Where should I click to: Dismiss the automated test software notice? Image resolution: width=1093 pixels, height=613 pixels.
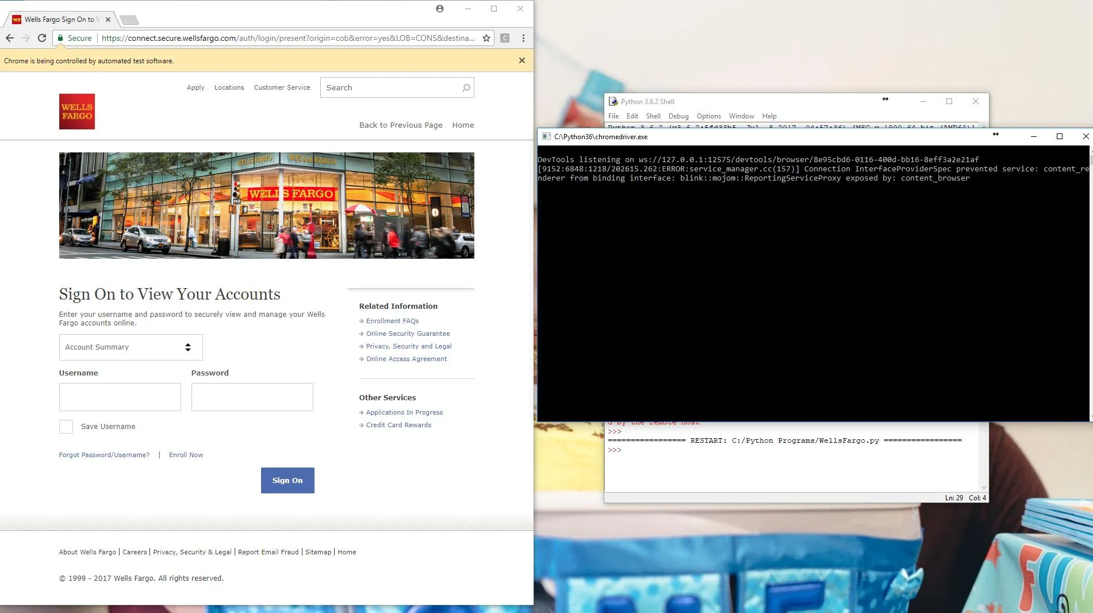point(522,60)
